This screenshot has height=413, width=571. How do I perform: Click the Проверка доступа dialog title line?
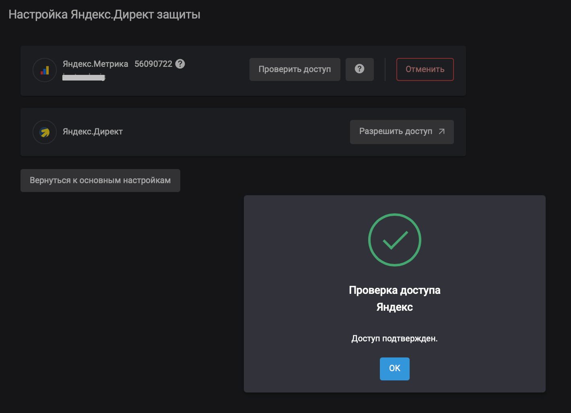point(394,290)
